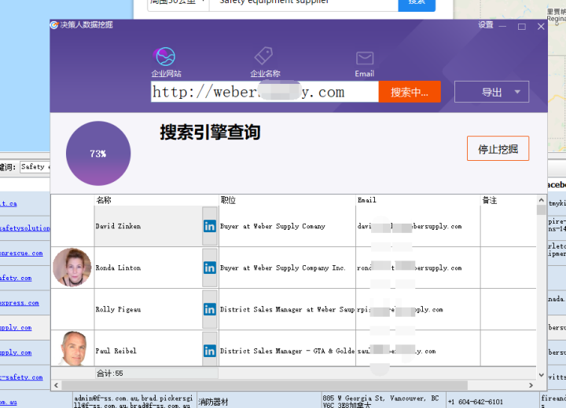Viewport: 566px width, 408px height.
Task: Open 'safetysolution' link in background list
Action: click(25, 228)
